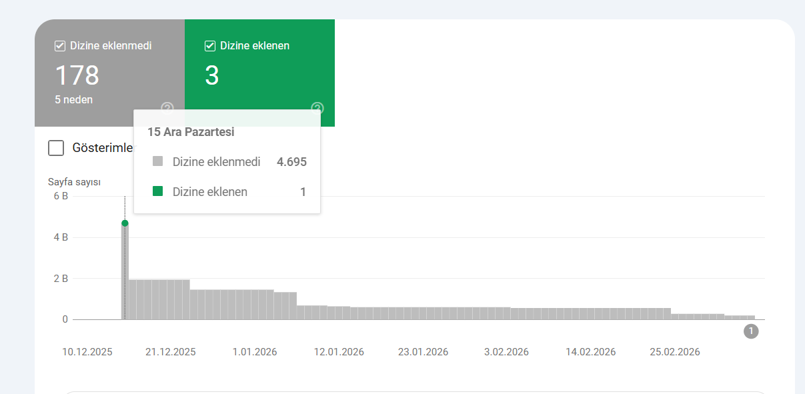Viewport: 805px width, 394px height.
Task: Uncheck the Dizine eklenmedi checkbox
Action: click(60, 46)
